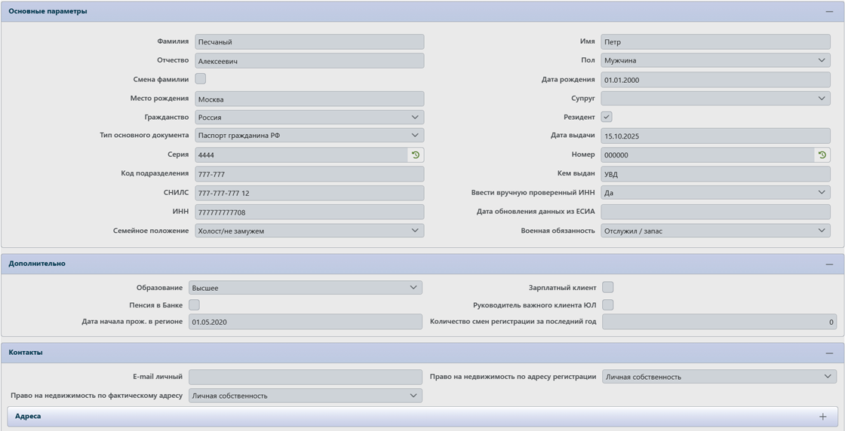The width and height of the screenshot is (845, 431).
Task: Select the Военная обязанность dropdown
Action: (x=714, y=231)
